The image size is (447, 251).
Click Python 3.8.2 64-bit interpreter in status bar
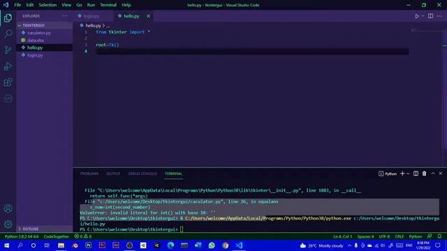pyautogui.click(x=22, y=236)
